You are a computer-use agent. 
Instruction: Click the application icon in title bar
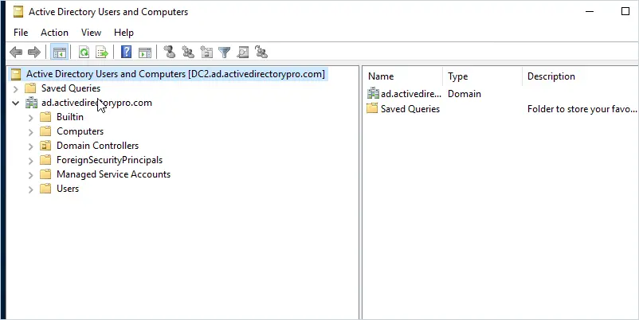coord(18,12)
